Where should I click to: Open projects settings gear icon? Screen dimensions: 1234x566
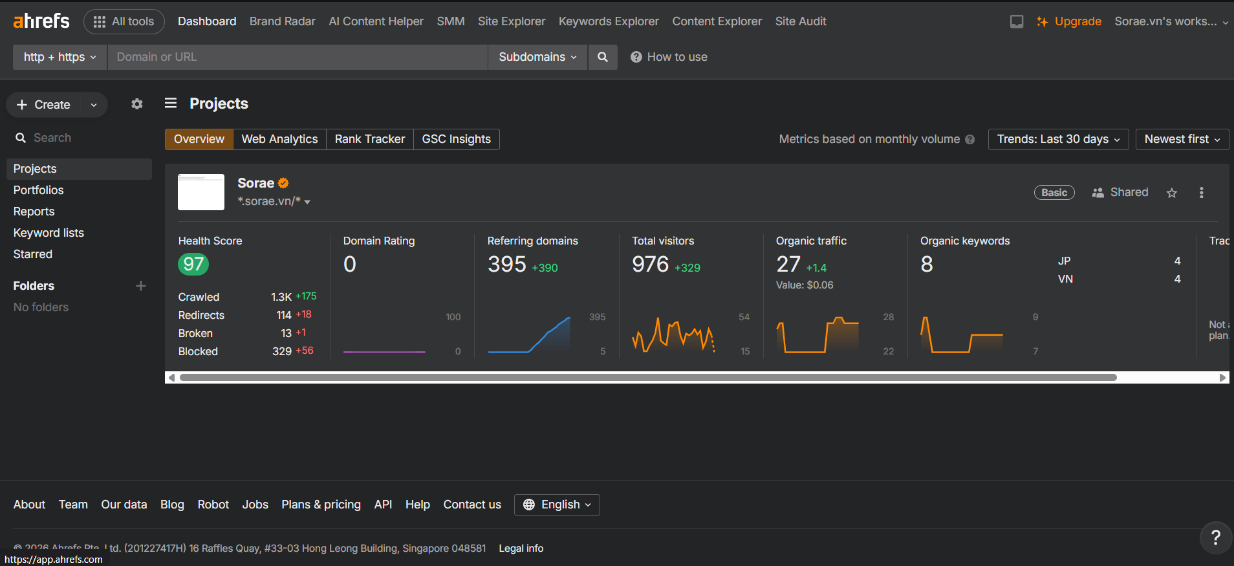click(x=137, y=103)
